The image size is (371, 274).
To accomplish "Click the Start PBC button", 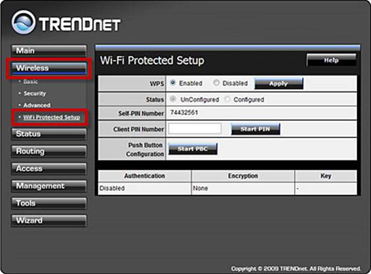I will pyautogui.click(x=193, y=149).
